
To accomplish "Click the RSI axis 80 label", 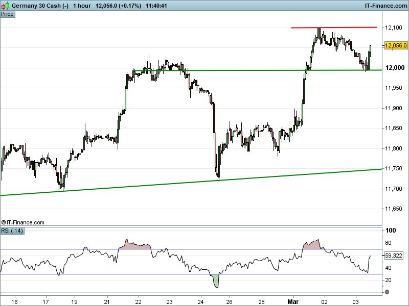I will pyautogui.click(x=388, y=243).
